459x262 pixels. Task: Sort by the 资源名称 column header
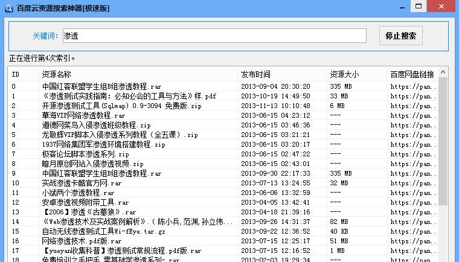(x=138, y=74)
